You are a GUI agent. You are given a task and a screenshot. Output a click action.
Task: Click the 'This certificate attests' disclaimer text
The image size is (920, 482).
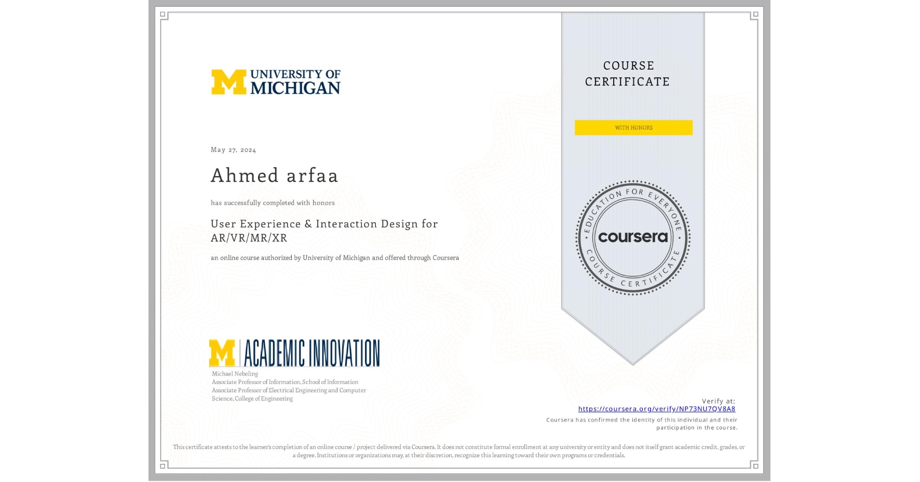(x=459, y=451)
